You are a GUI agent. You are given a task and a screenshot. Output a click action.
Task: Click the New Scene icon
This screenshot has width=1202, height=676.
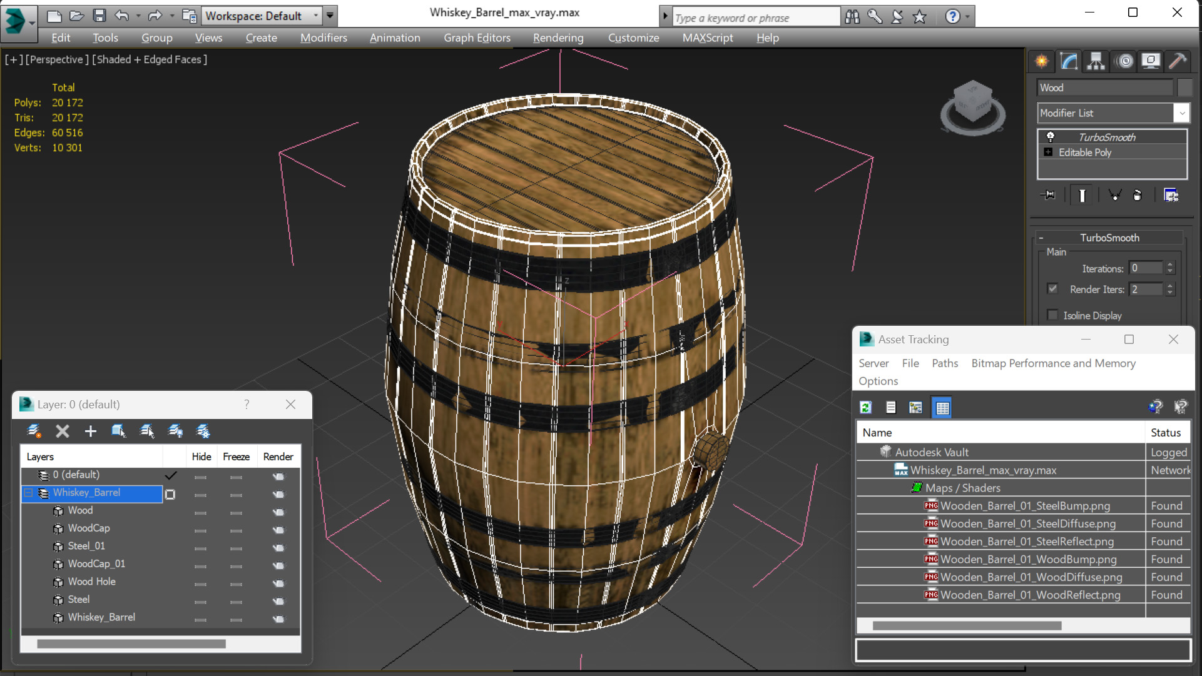54,16
